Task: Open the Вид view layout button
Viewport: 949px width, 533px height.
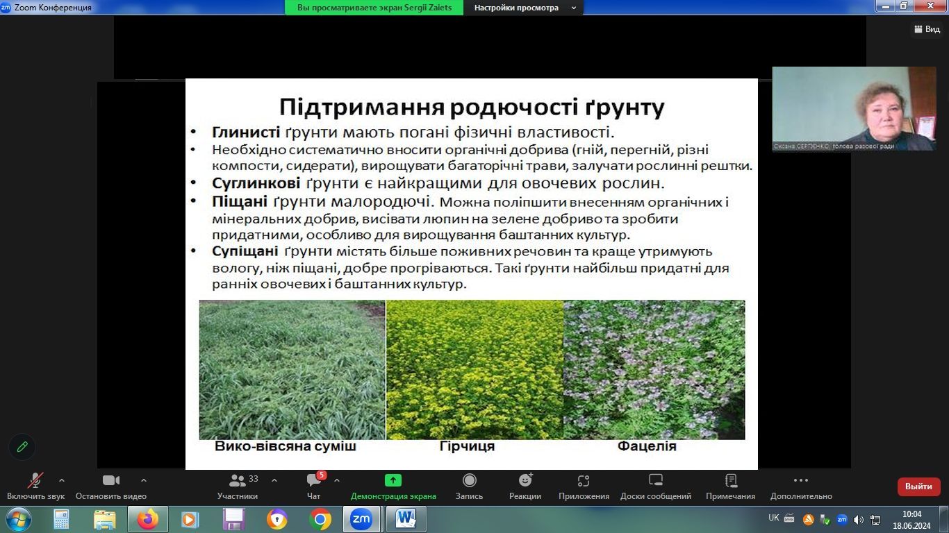Action: click(927, 29)
